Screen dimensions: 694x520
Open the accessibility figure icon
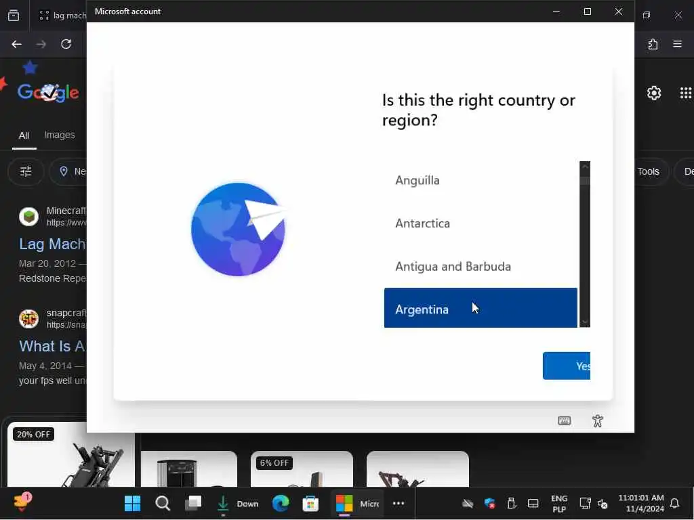click(598, 421)
